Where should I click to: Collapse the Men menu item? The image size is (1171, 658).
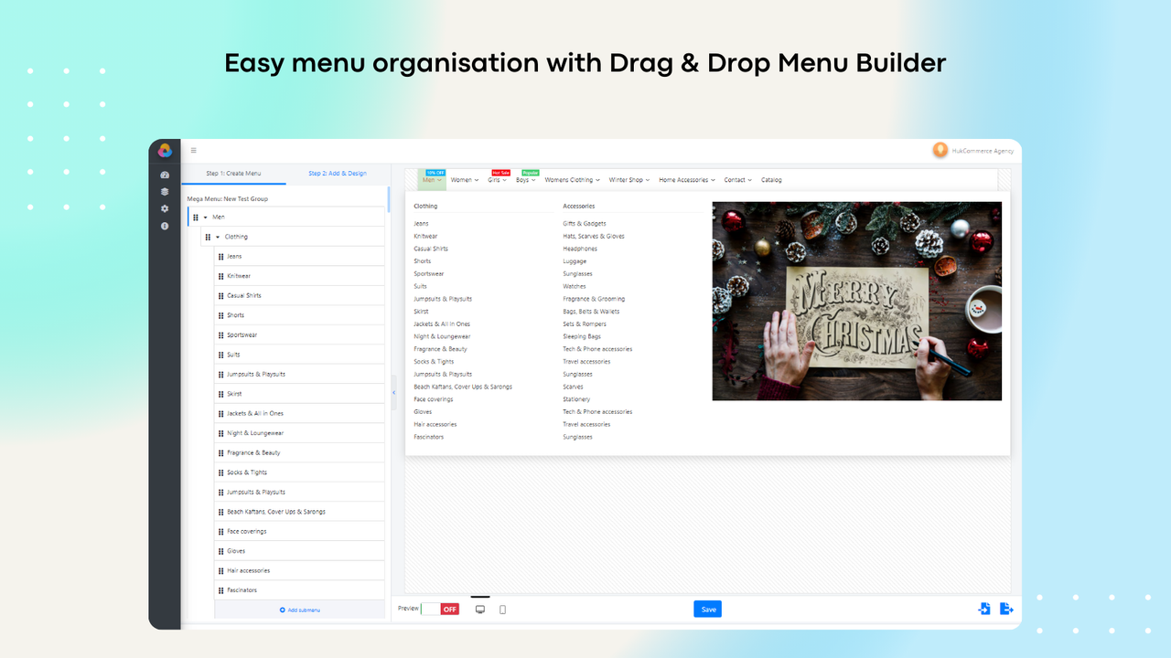click(204, 217)
